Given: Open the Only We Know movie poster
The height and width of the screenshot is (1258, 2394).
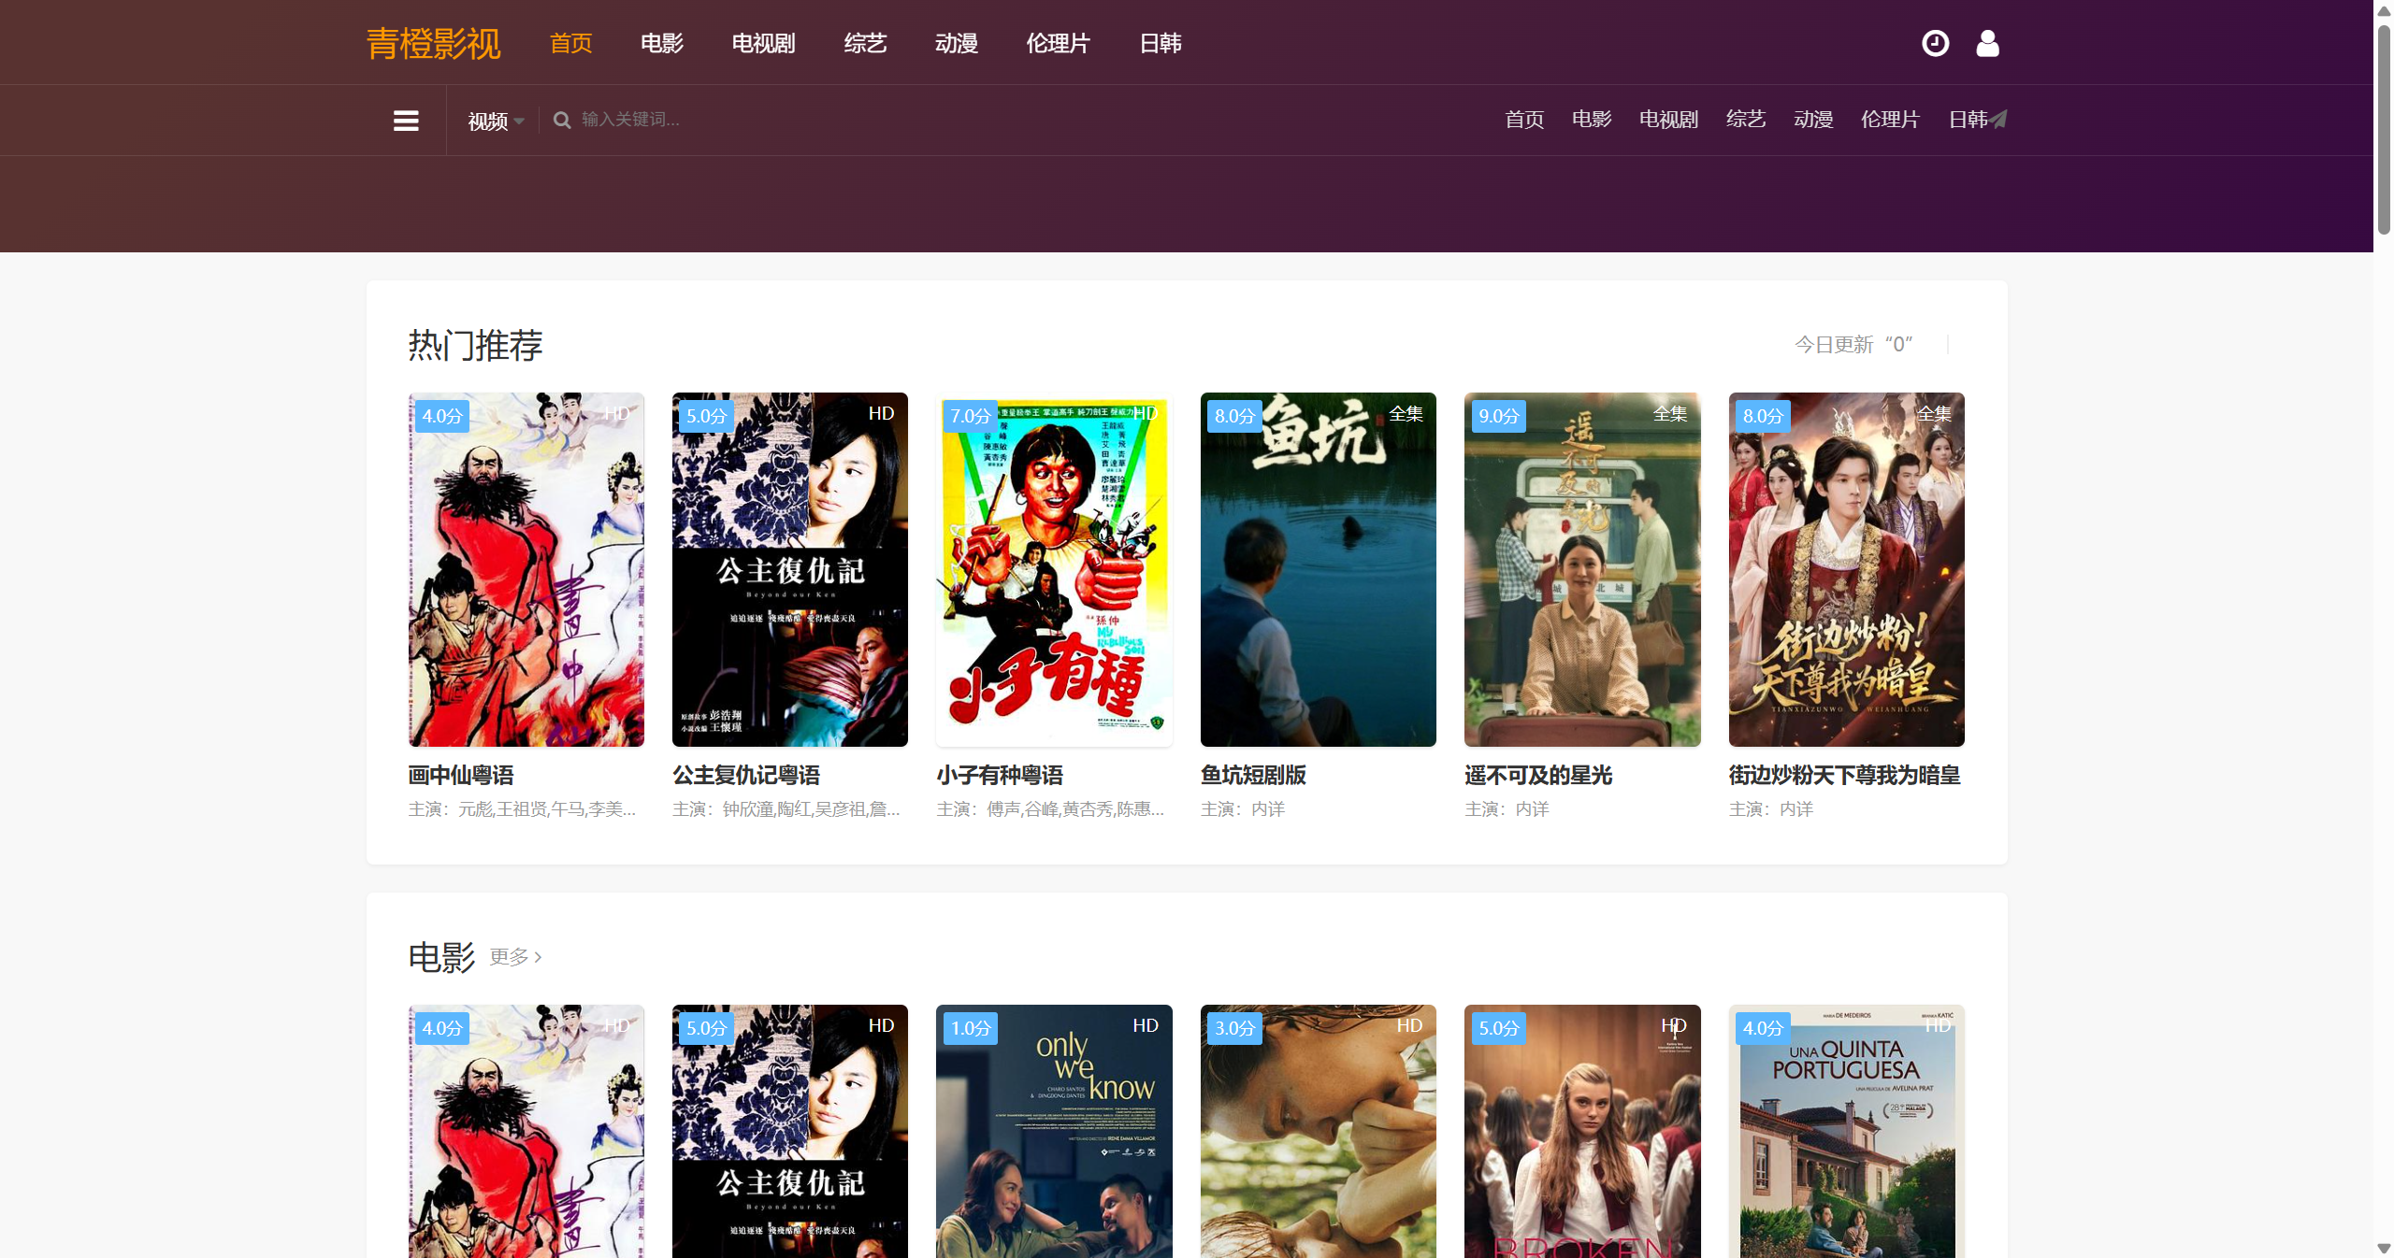Looking at the screenshot, I should point(1054,1131).
